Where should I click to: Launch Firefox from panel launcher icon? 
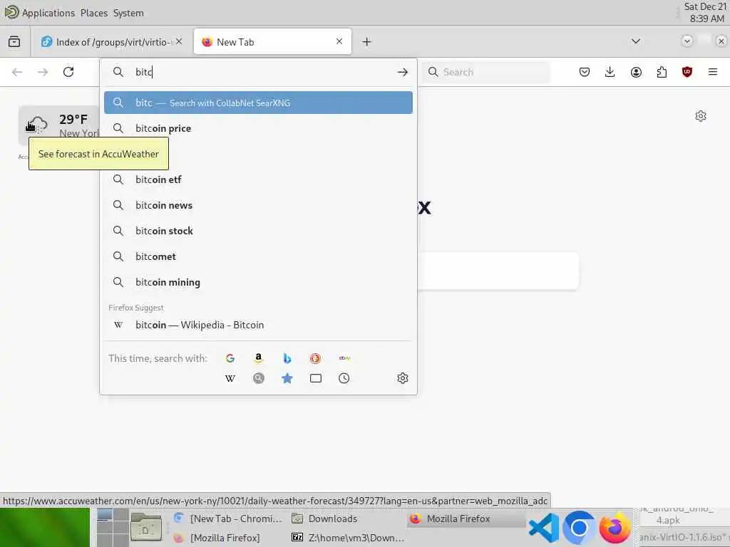click(x=615, y=528)
